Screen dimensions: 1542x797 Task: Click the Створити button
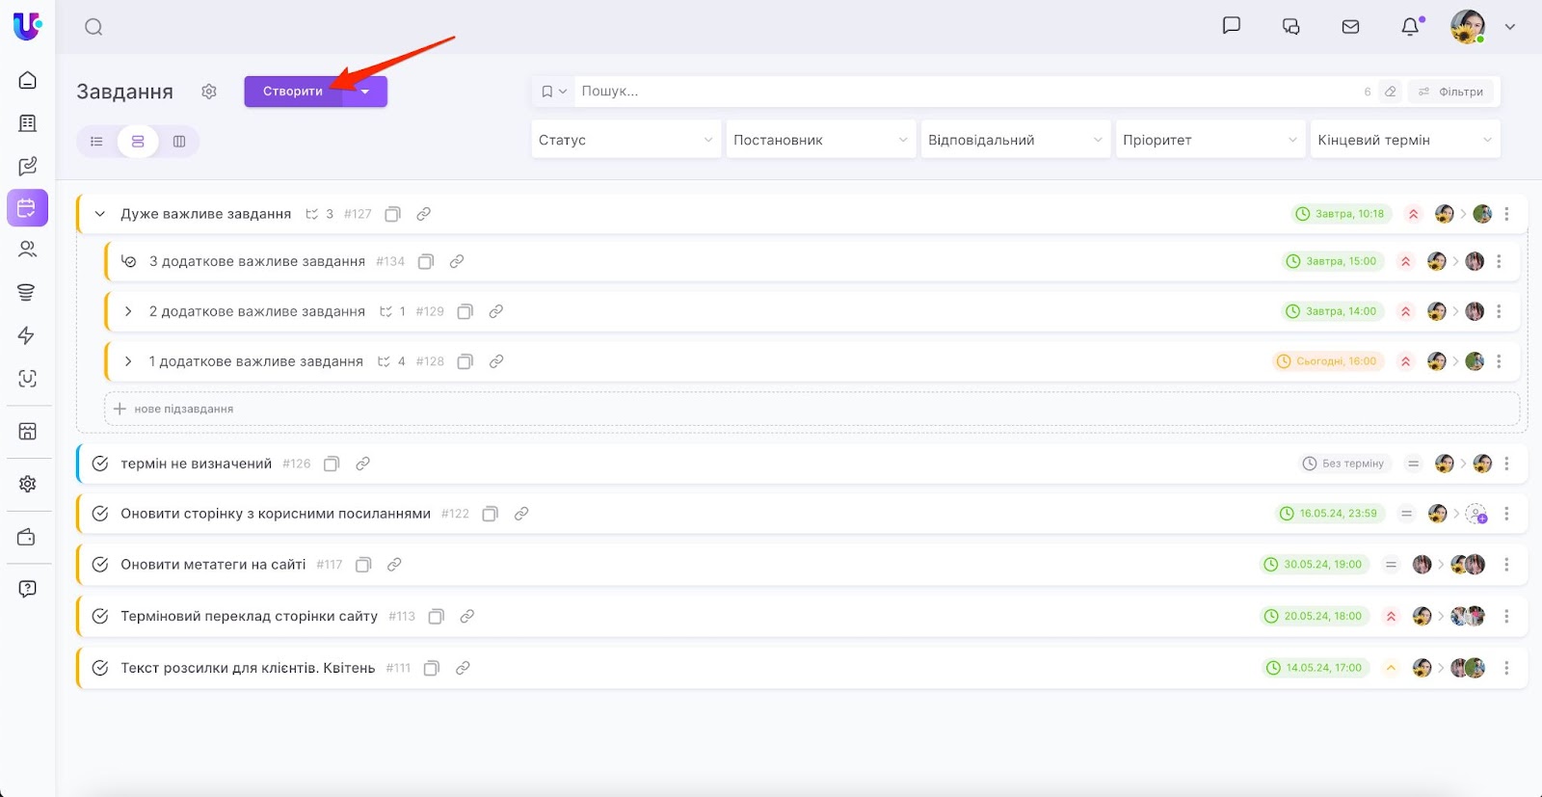pyautogui.click(x=293, y=92)
